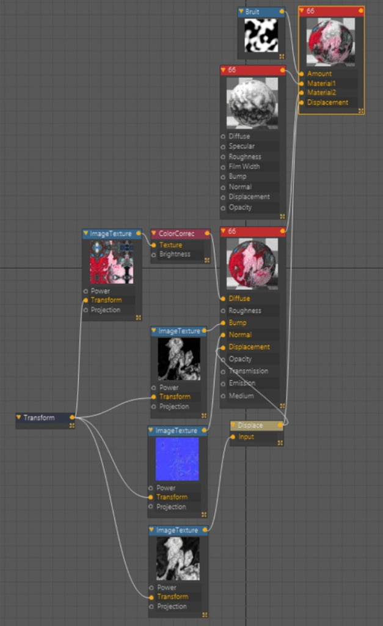Collapse the Transform node using its arrow
383x626 pixels.
click(19, 418)
